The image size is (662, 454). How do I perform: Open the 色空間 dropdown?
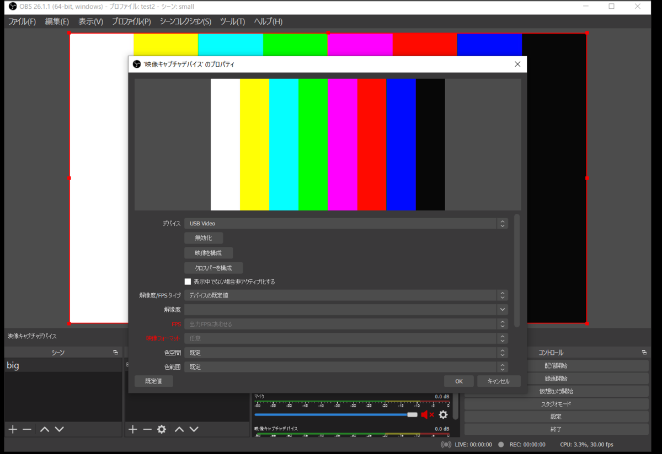tap(346, 353)
